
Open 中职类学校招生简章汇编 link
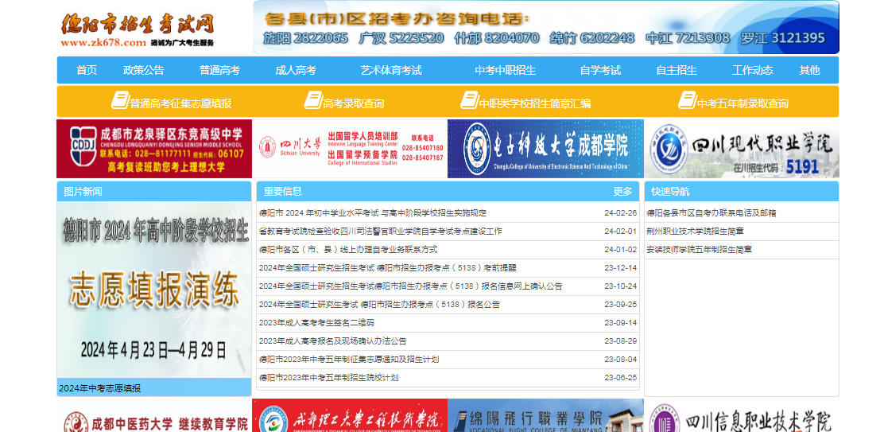(x=535, y=103)
